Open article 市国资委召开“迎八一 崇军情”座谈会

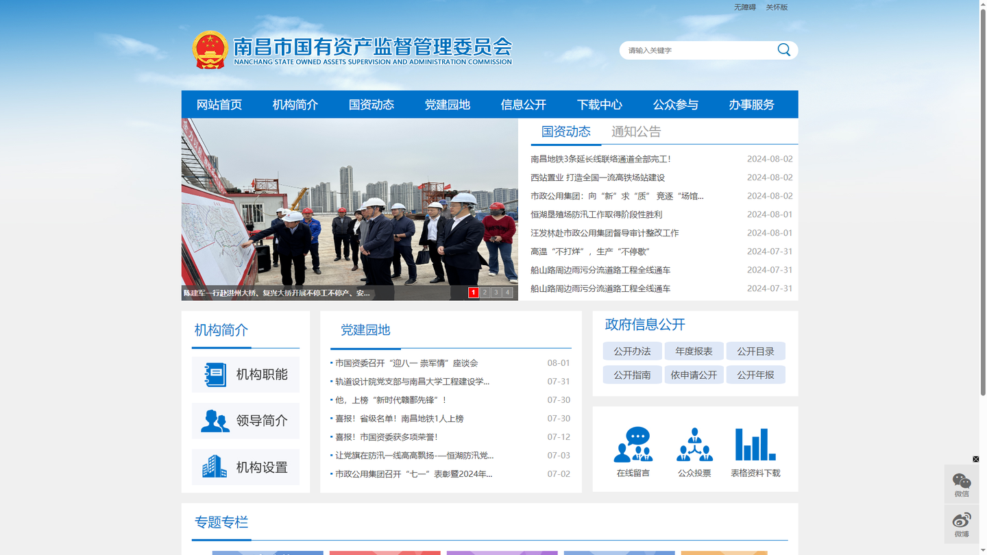[406, 363]
